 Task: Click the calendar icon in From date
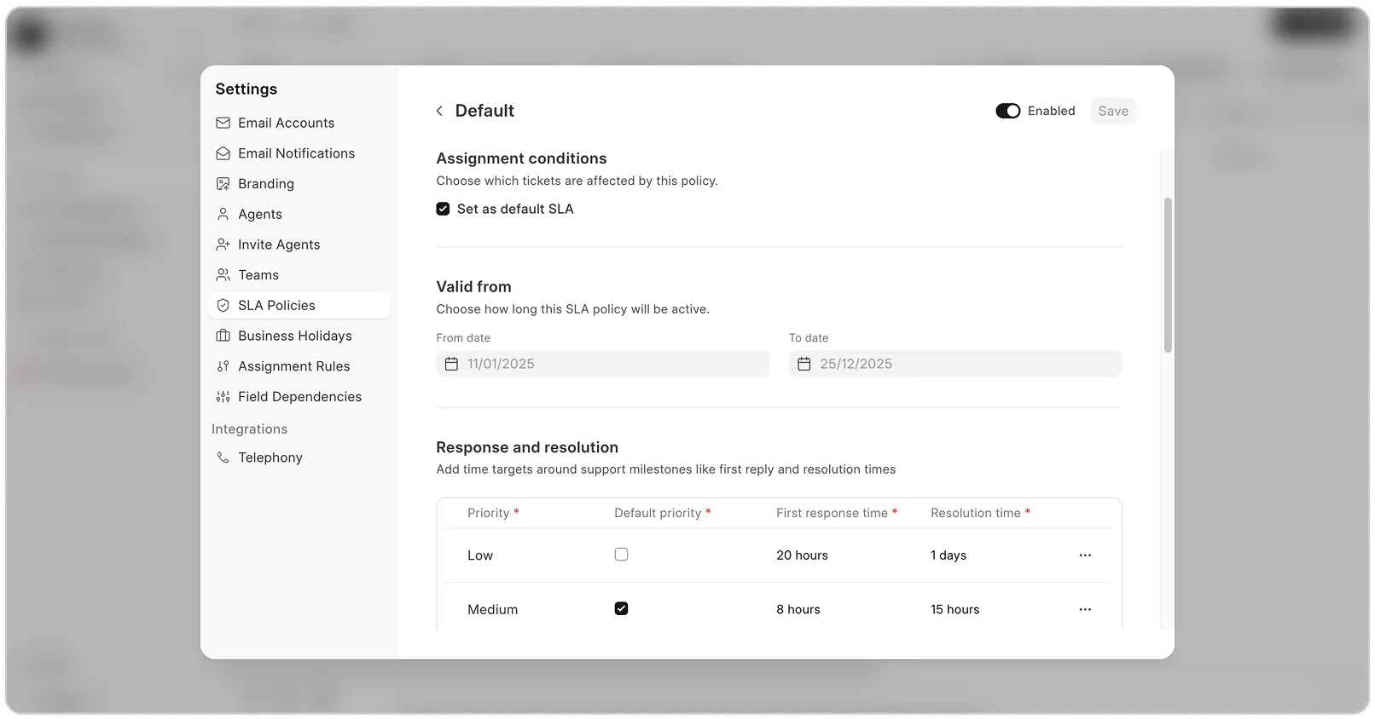[x=451, y=364]
